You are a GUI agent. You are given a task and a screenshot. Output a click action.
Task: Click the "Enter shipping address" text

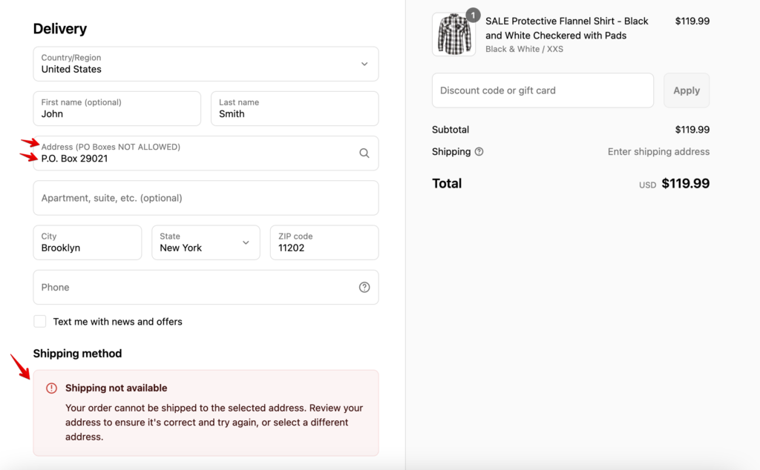click(658, 151)
